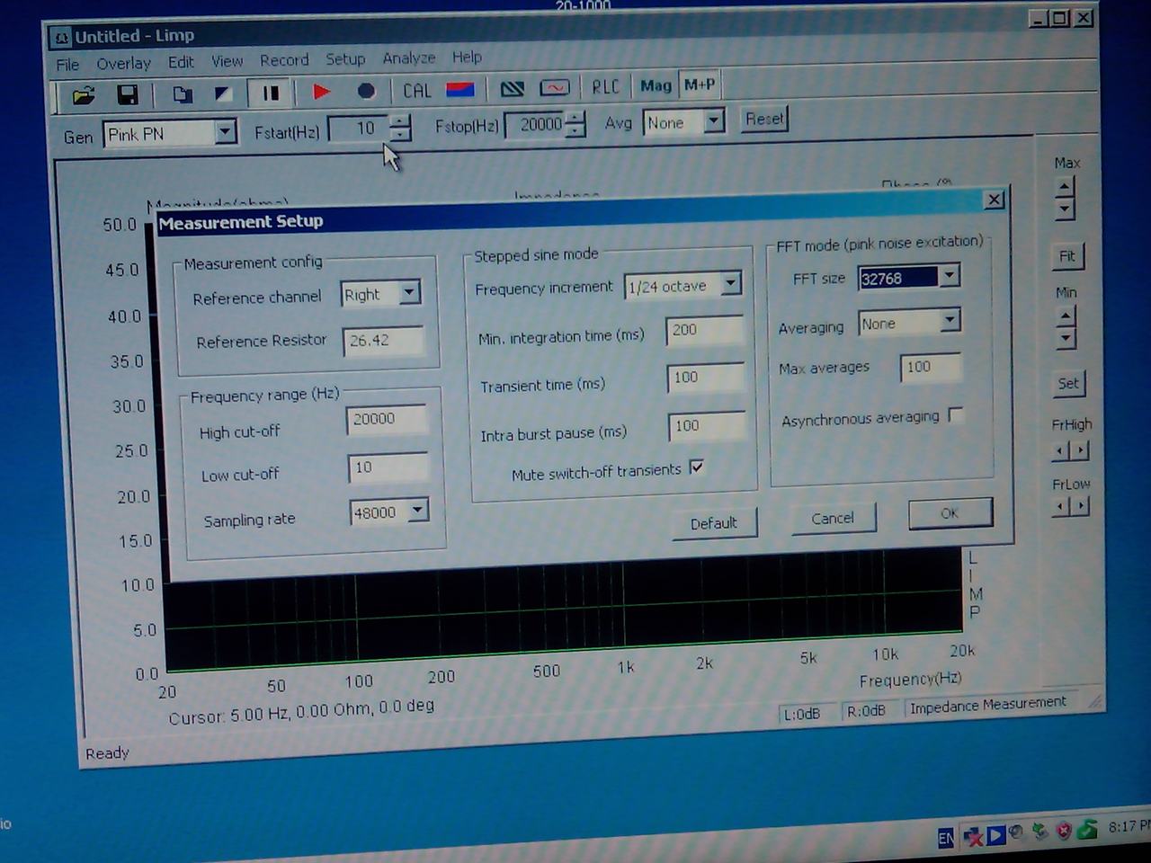Click the Reset button
1151x863 pixels.
pos(764,119)
